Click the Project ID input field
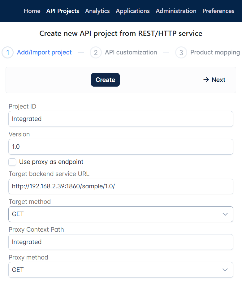This screenshot has height=283, width=242. click(121, 119)
